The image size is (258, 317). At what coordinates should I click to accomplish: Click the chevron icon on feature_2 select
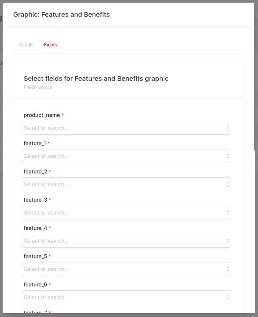coord(228,184)
